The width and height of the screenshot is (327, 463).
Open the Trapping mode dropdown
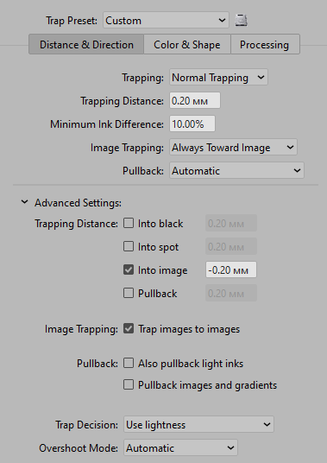pos(218,78)
